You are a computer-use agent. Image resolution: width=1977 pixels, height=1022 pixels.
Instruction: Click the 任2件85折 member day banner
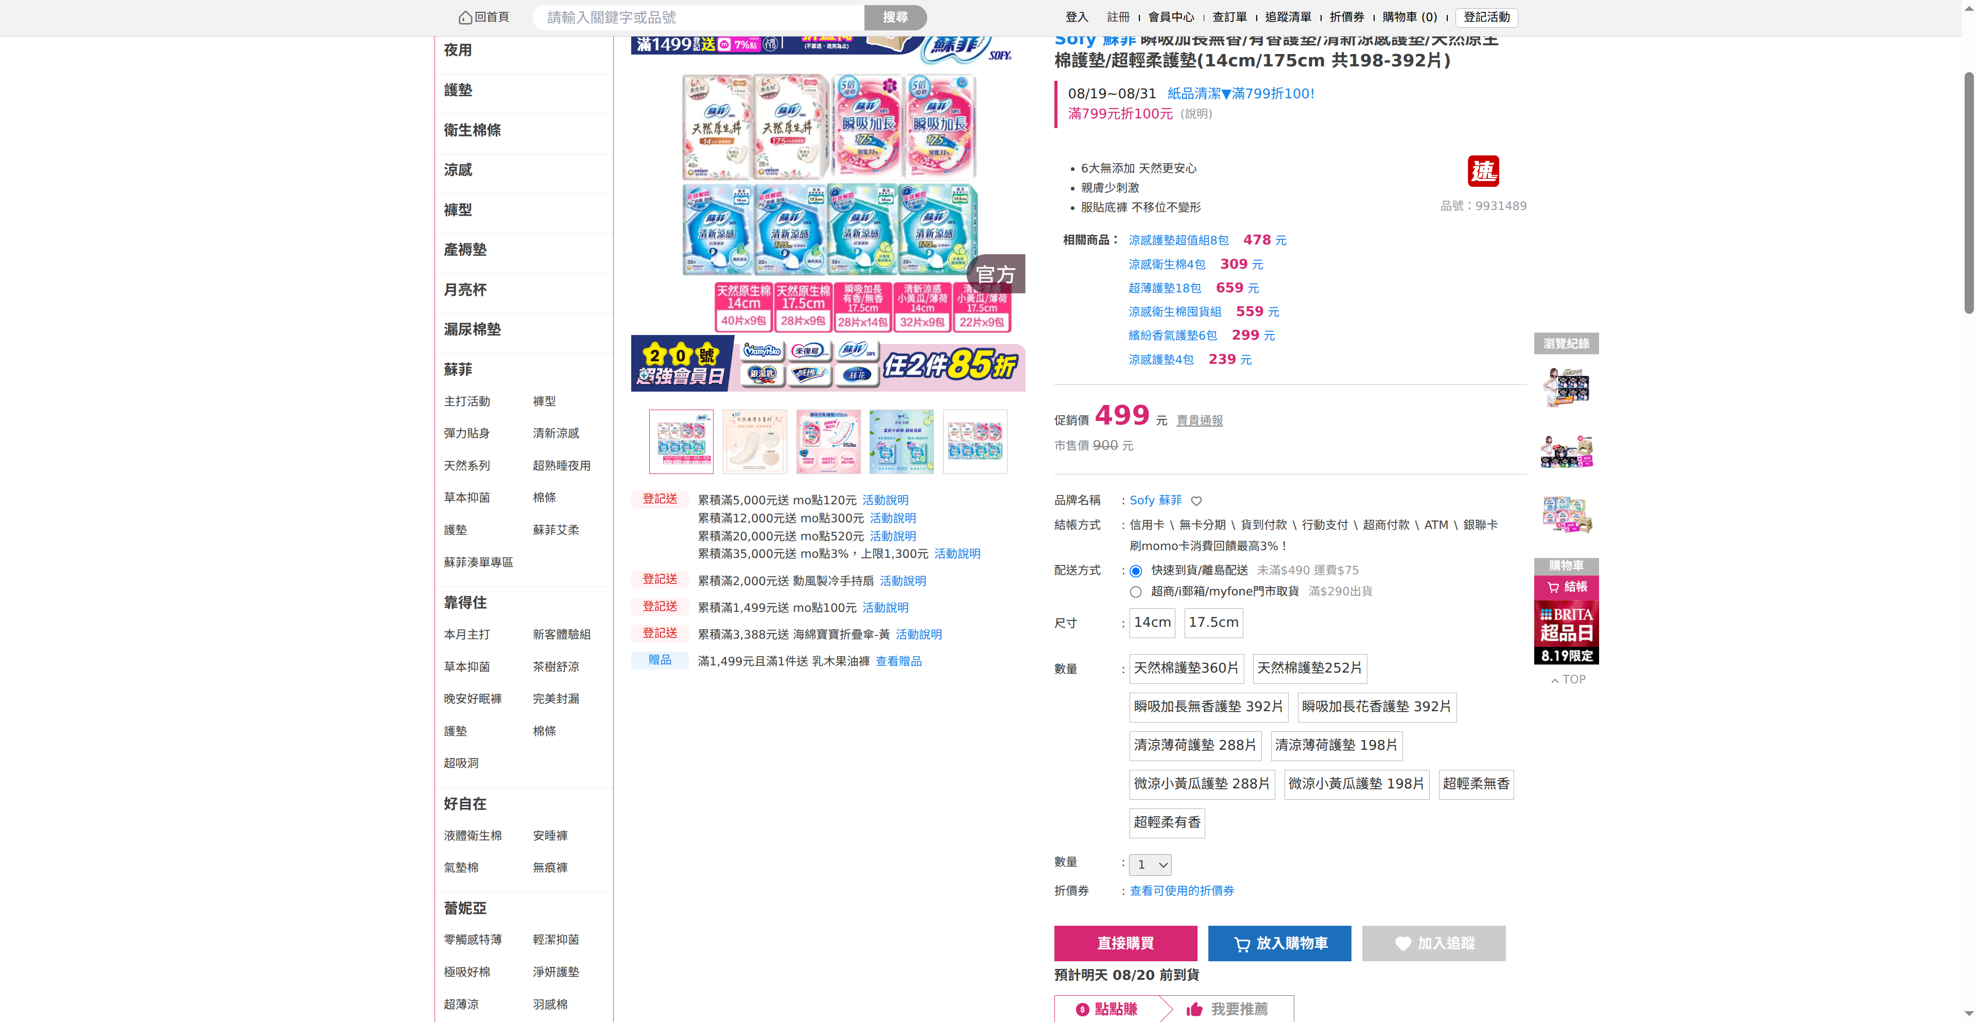(828, 364)
